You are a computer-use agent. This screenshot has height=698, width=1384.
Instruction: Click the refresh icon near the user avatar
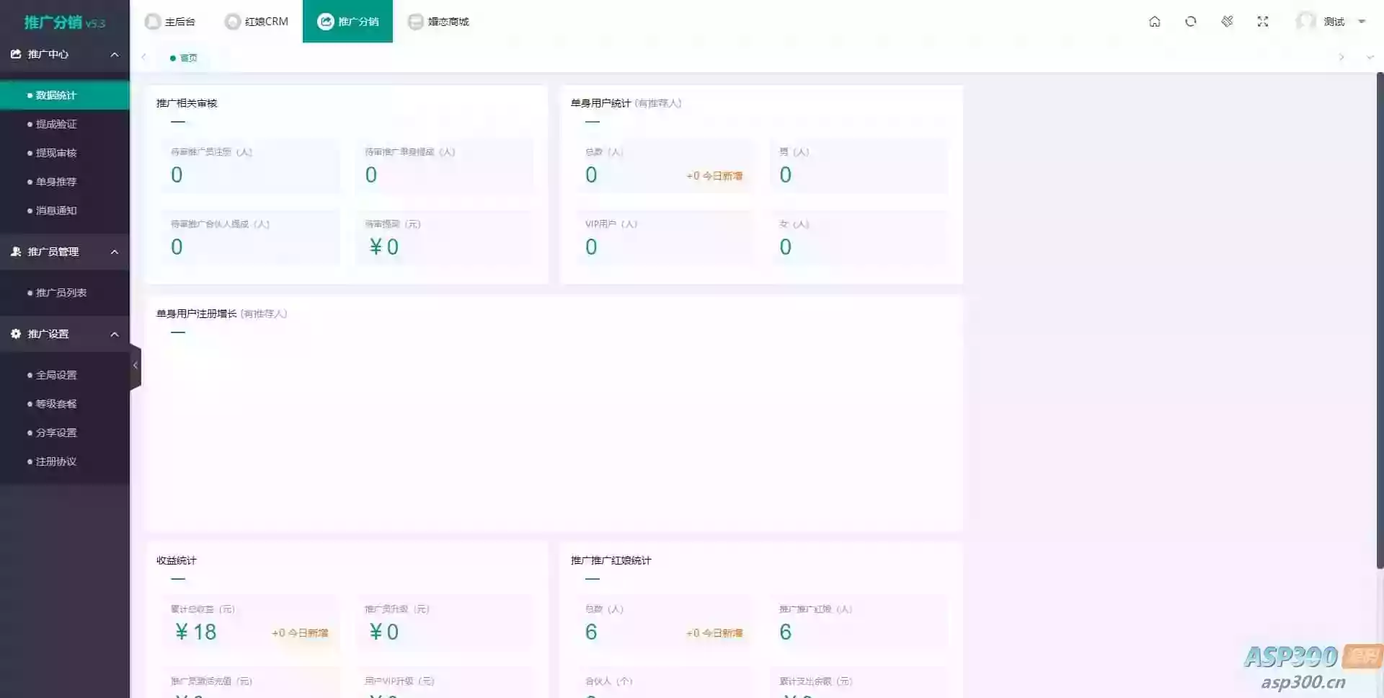pos(1191,22)
